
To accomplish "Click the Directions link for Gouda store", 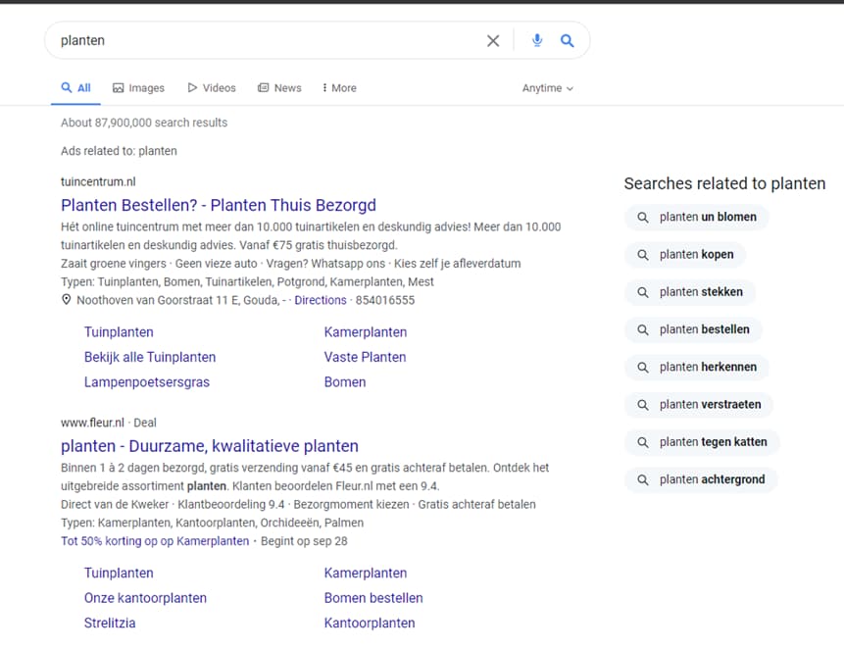I will [321, 300].
